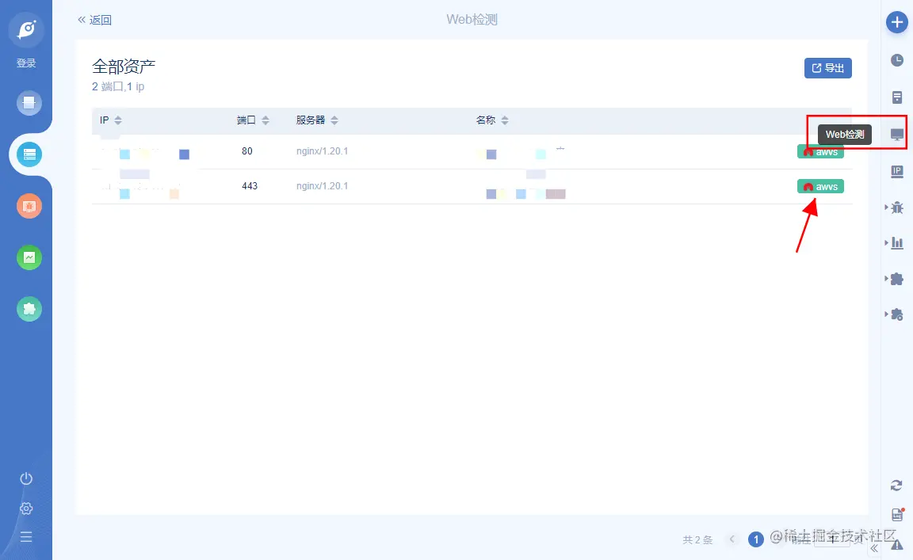
Task: Select page 1 in pagination
Action: 756,539
